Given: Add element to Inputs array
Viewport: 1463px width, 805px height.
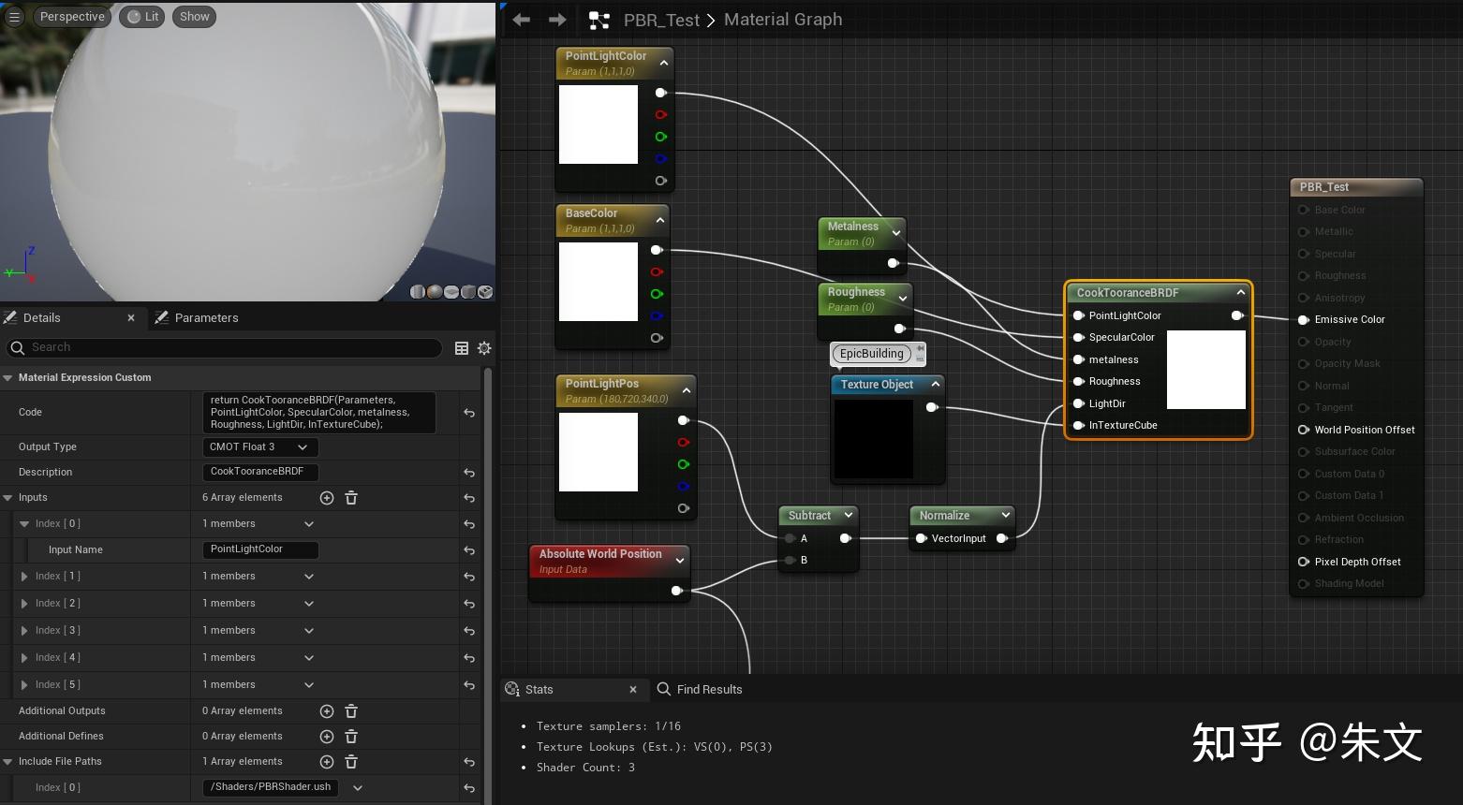Looking at the screenshot, I should (x=327, y=498).
